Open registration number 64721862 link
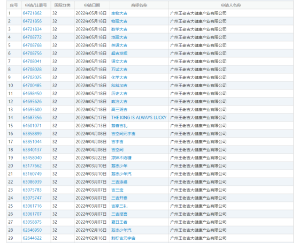This screenshot has width=299, height=243. pos(32,13)
